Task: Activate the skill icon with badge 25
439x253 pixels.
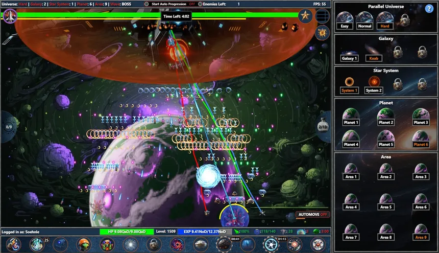Action: tap(38, 245)
